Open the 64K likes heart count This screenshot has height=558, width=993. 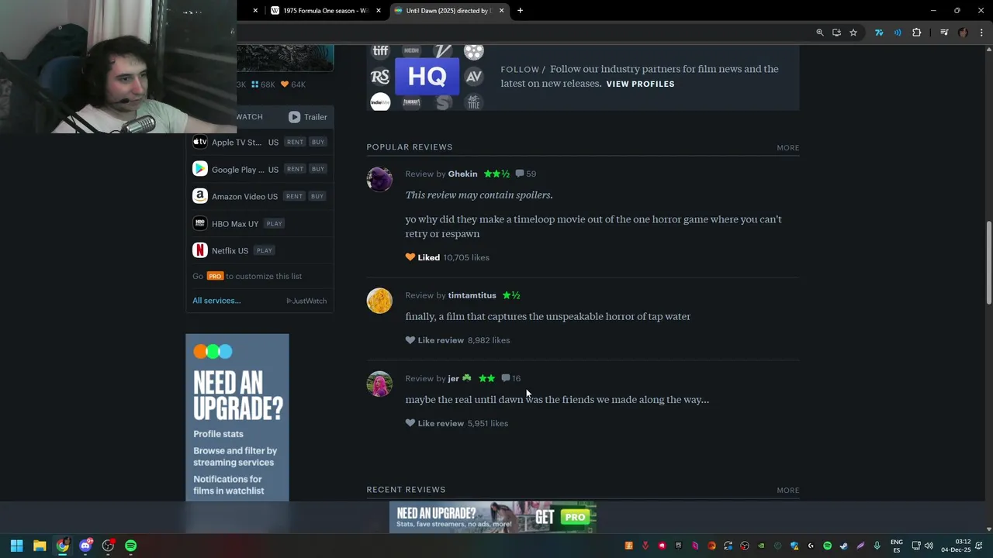[293, 84]
